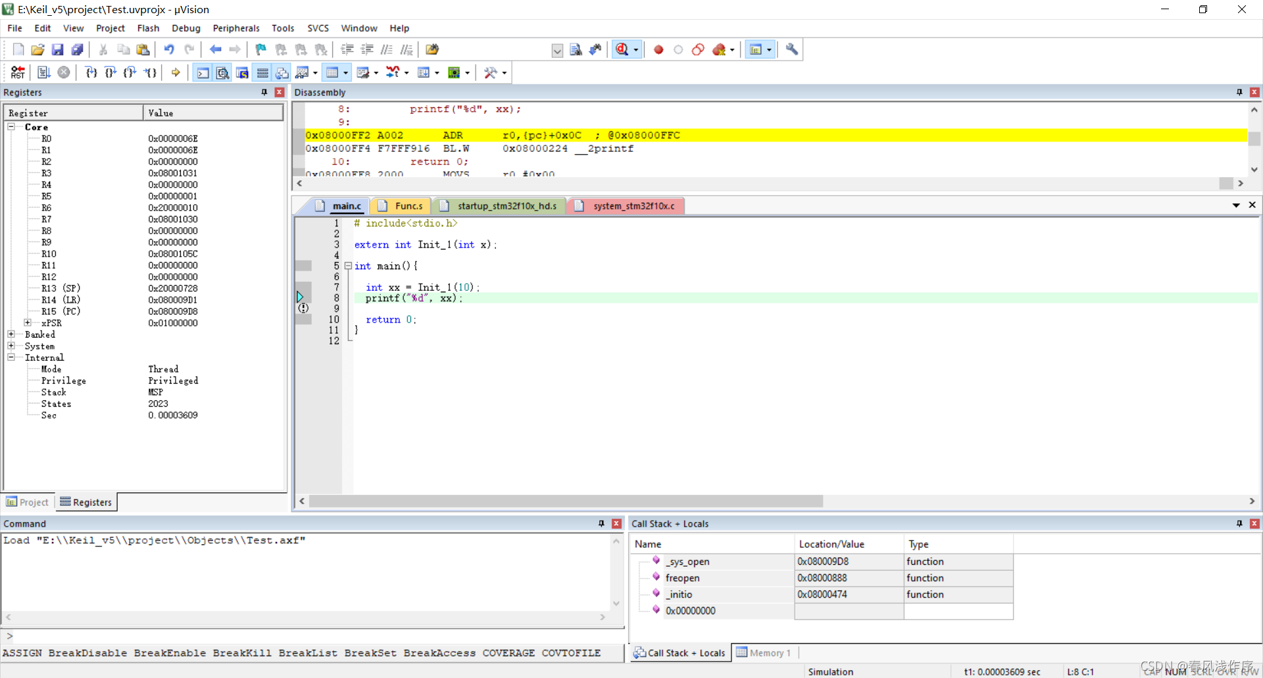
Task: Create a new file with the New icon
Action: [x=18, y=49]
